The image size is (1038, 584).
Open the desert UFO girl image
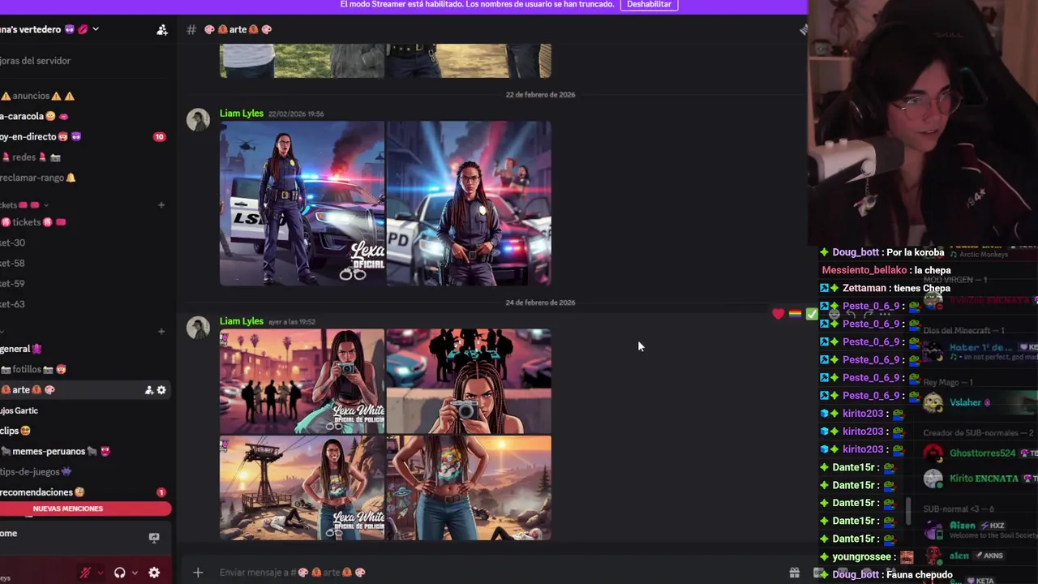469,488
